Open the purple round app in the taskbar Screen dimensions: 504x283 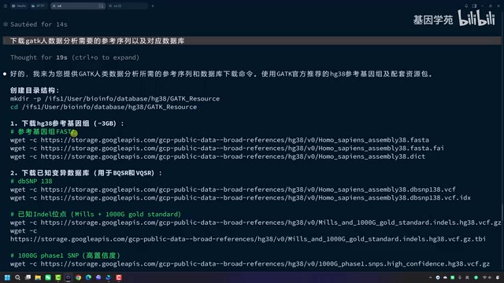(x=98, y=277)
